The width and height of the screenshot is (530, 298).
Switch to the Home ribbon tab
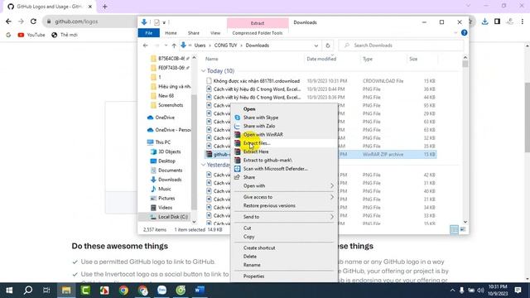171,33
